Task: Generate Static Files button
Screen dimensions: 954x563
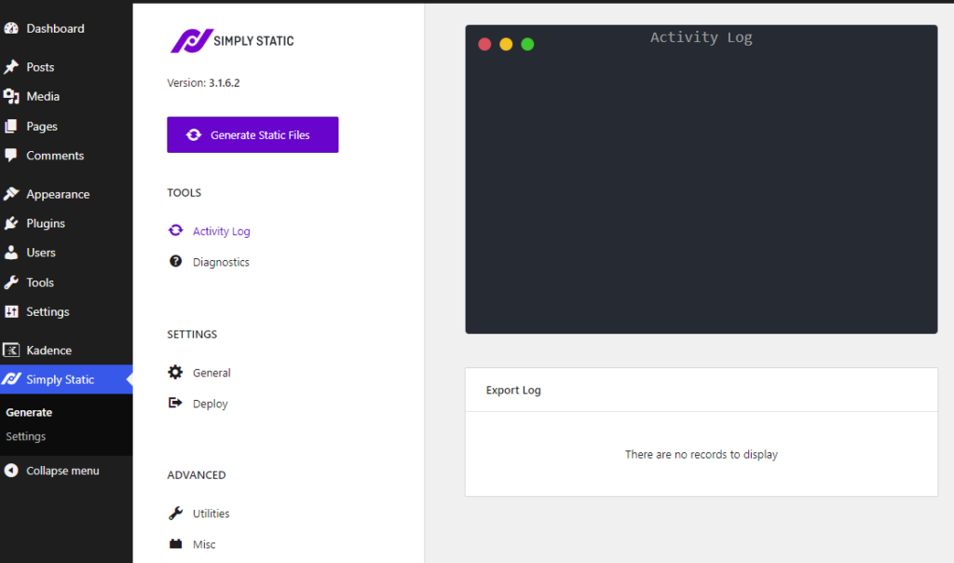Action: tap(252, 134)
